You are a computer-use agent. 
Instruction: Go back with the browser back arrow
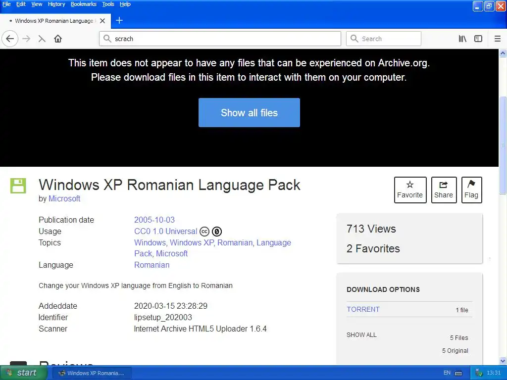pos(10,39)
